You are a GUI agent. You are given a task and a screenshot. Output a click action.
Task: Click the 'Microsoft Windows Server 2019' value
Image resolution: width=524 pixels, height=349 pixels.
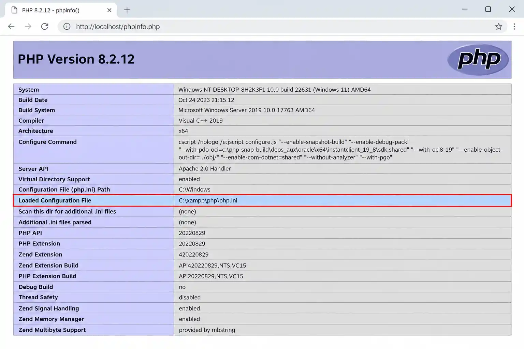point(247,110)
